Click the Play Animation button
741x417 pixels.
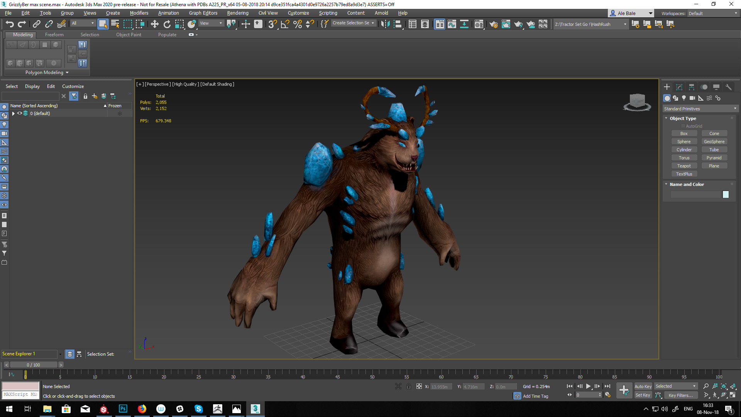click(588, 386)
